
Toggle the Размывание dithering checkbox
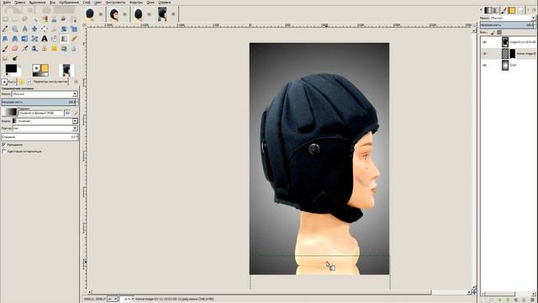(x=4, y=145)
